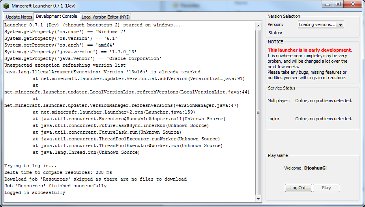Viewport: 365px width, 207px height.
Task: Switch to the Update Notes tab
Action: click(x=19, y=17)
